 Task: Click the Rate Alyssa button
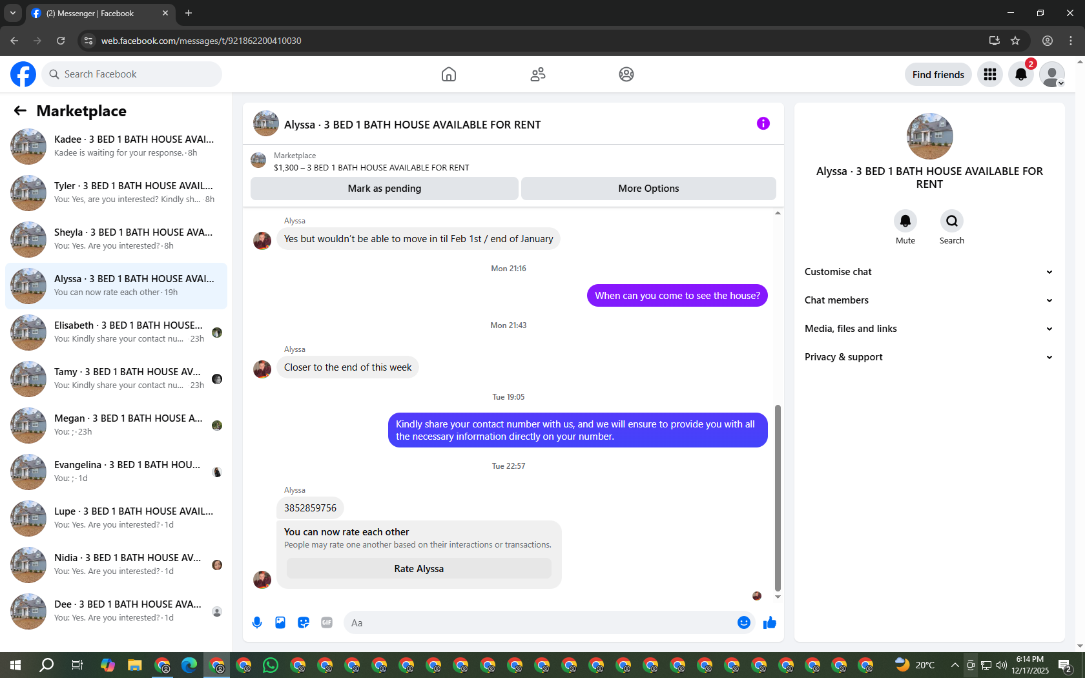click(418, 569)
